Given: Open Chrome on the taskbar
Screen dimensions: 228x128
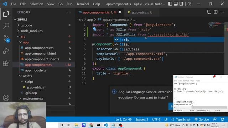Looking at the screenshot, I should (x=91, y=125).
